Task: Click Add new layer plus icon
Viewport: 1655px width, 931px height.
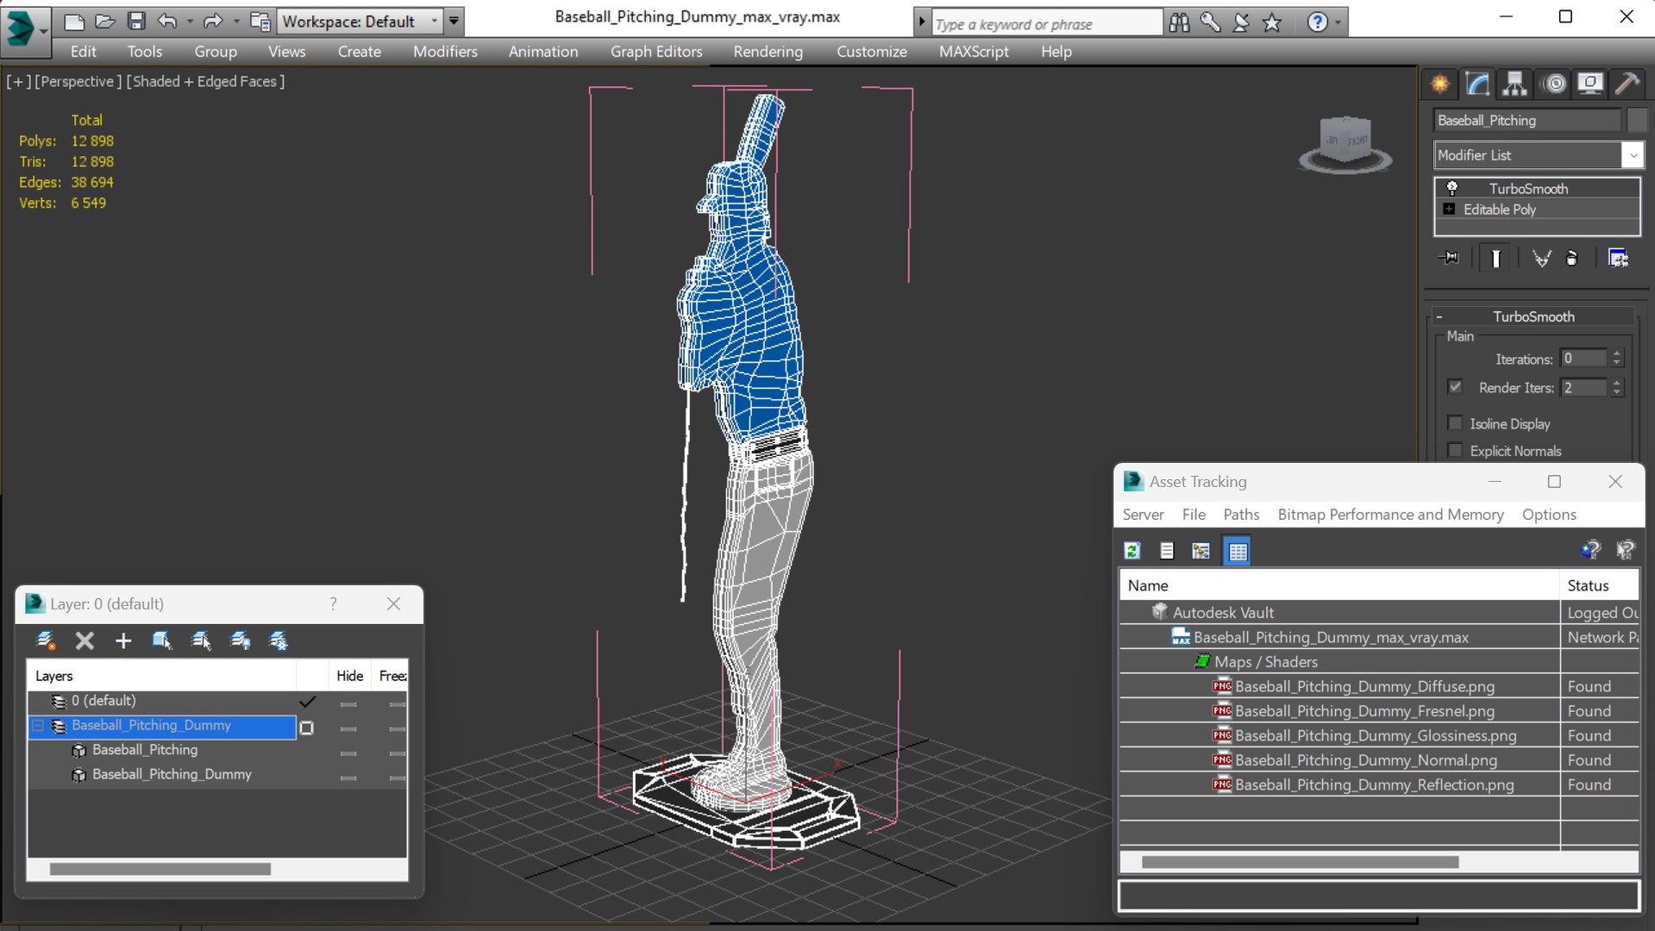Action: [x=123, y=640]
